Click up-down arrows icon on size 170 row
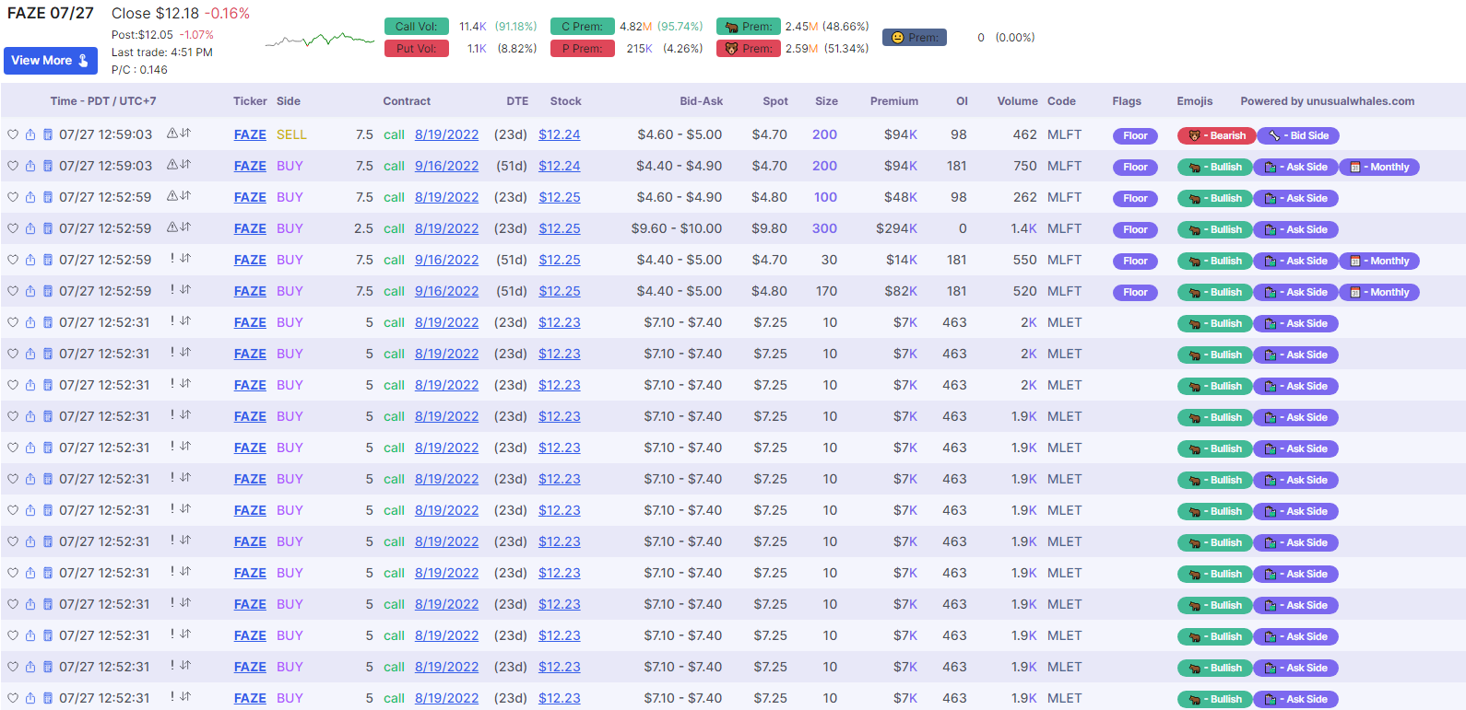The height and width of the screenshot is (710, 1466). coord(185,290)
